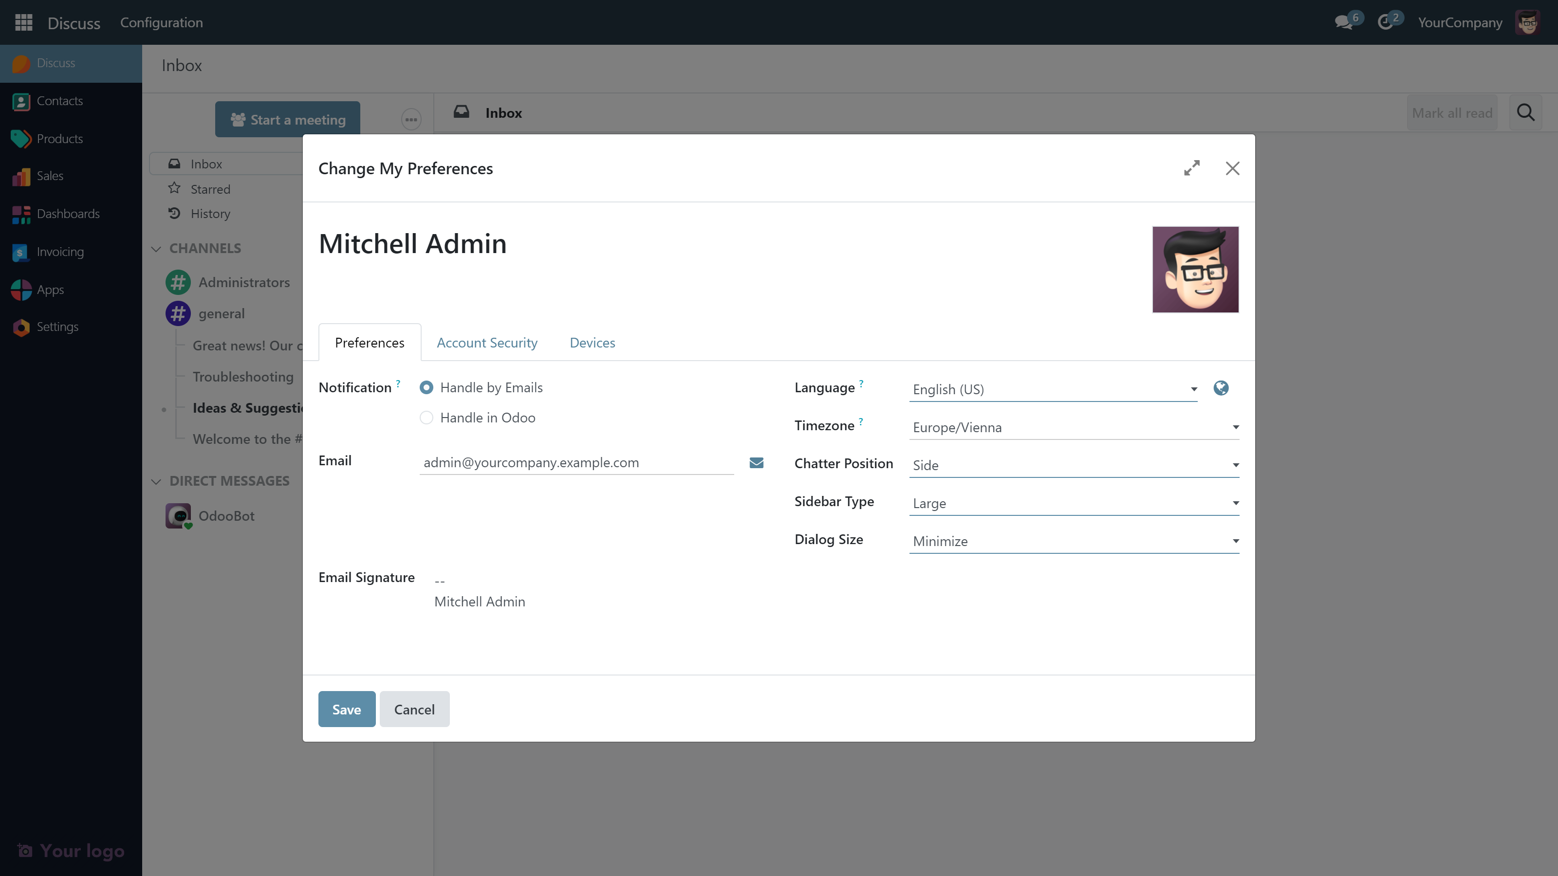Open the Invoicing app from sidebar
Screen dimensions: 1558x876
tap(60, 252)
